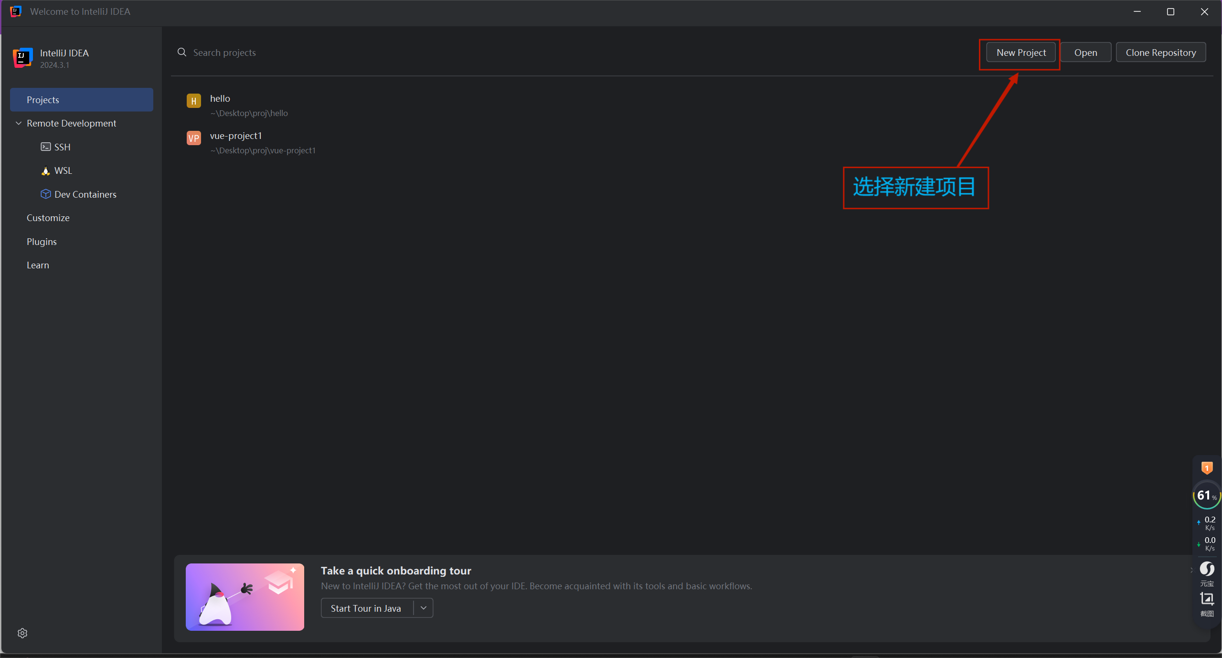Click the IntelliJ IDEA logo in sidebar
The image size is (1222, 658).
click(x=22, y=58)
